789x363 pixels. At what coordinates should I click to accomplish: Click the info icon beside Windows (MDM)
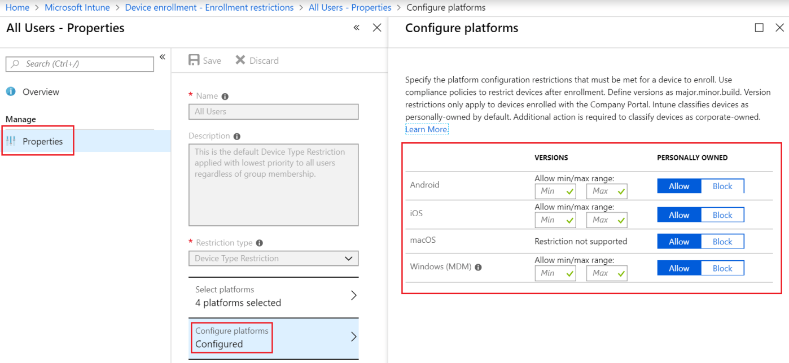[x=478, y=266]
